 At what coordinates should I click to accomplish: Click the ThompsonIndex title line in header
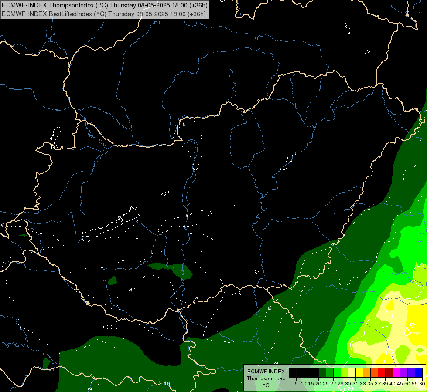pos(105,5)
